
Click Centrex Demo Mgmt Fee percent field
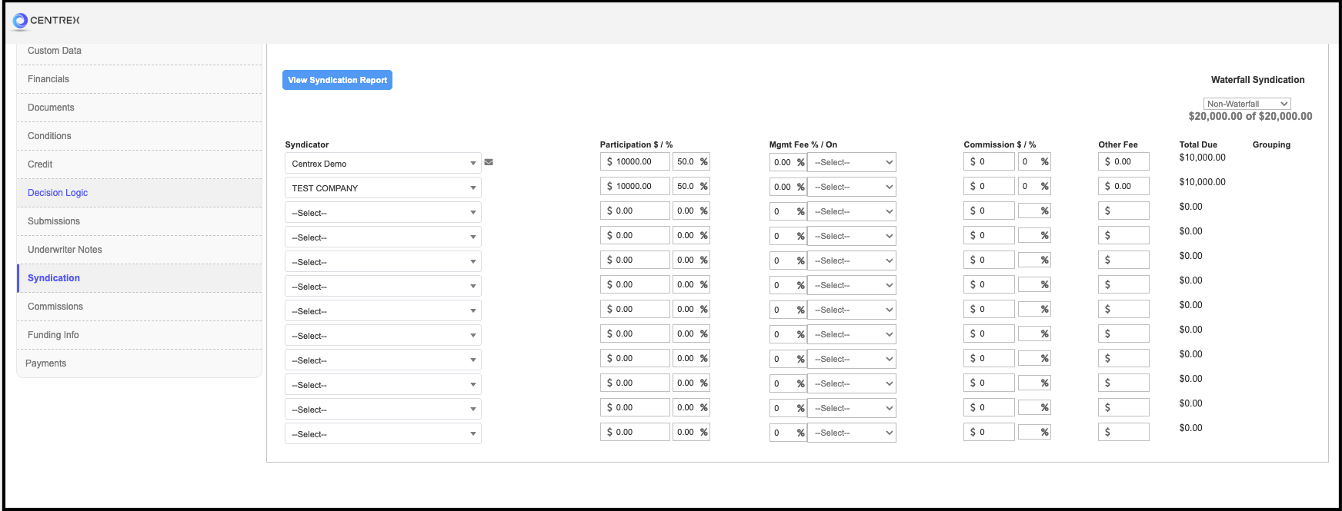(788, 162)
